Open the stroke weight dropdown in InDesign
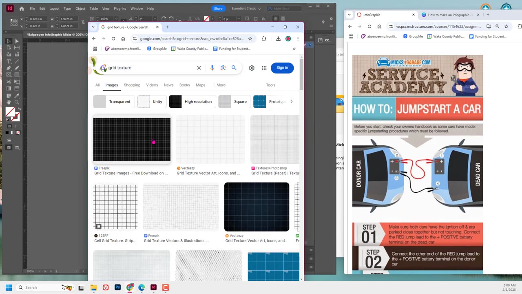522x294 pixels. point(238,19)
